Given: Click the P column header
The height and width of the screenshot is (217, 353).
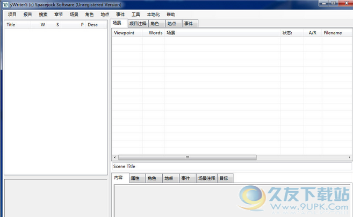Looking at the screenshot, I should (73, 25).
